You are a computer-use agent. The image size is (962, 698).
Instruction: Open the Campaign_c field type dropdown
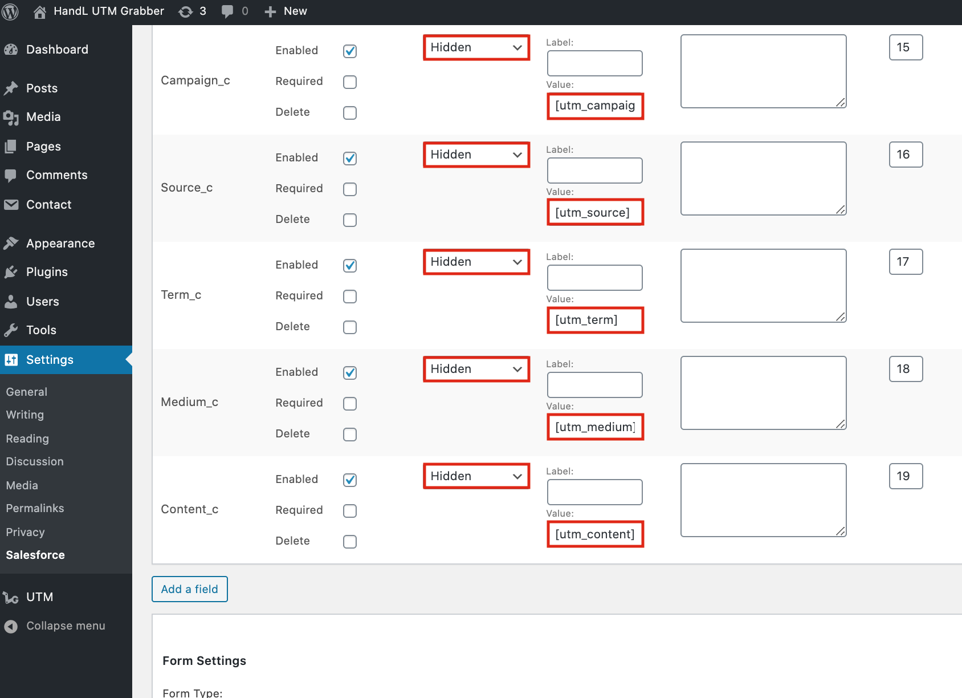(476, 48)
